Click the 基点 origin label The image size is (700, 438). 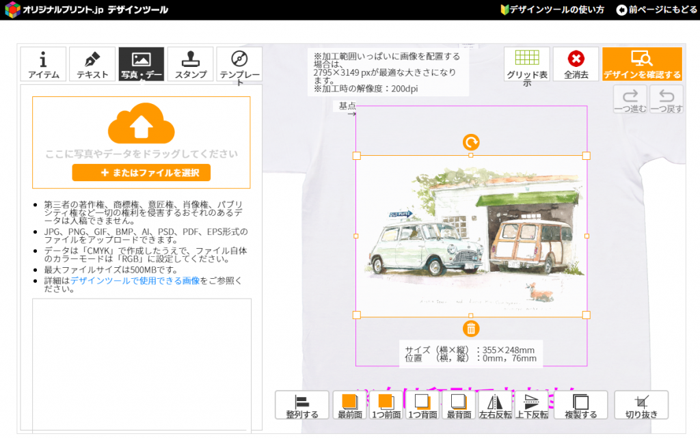pos(347,106)
